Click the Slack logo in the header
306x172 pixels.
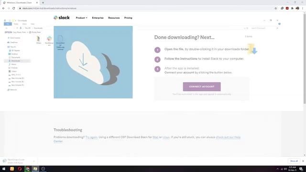coord(62,18)
